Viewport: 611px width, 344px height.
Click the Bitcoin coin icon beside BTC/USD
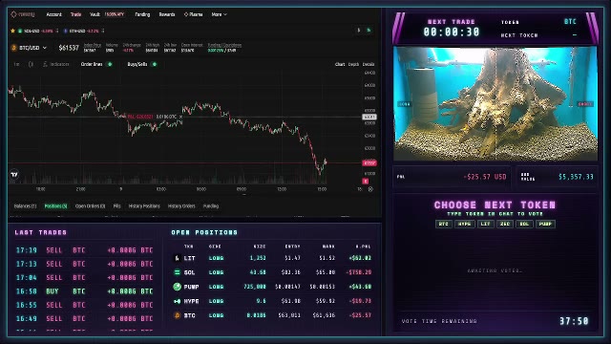[x=14, y=48]
